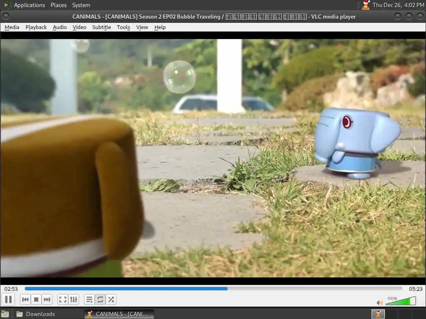Toggle fullscreen video mode
Image resolution: width=426 pixels, height=319 pixels.
[63, 299]
